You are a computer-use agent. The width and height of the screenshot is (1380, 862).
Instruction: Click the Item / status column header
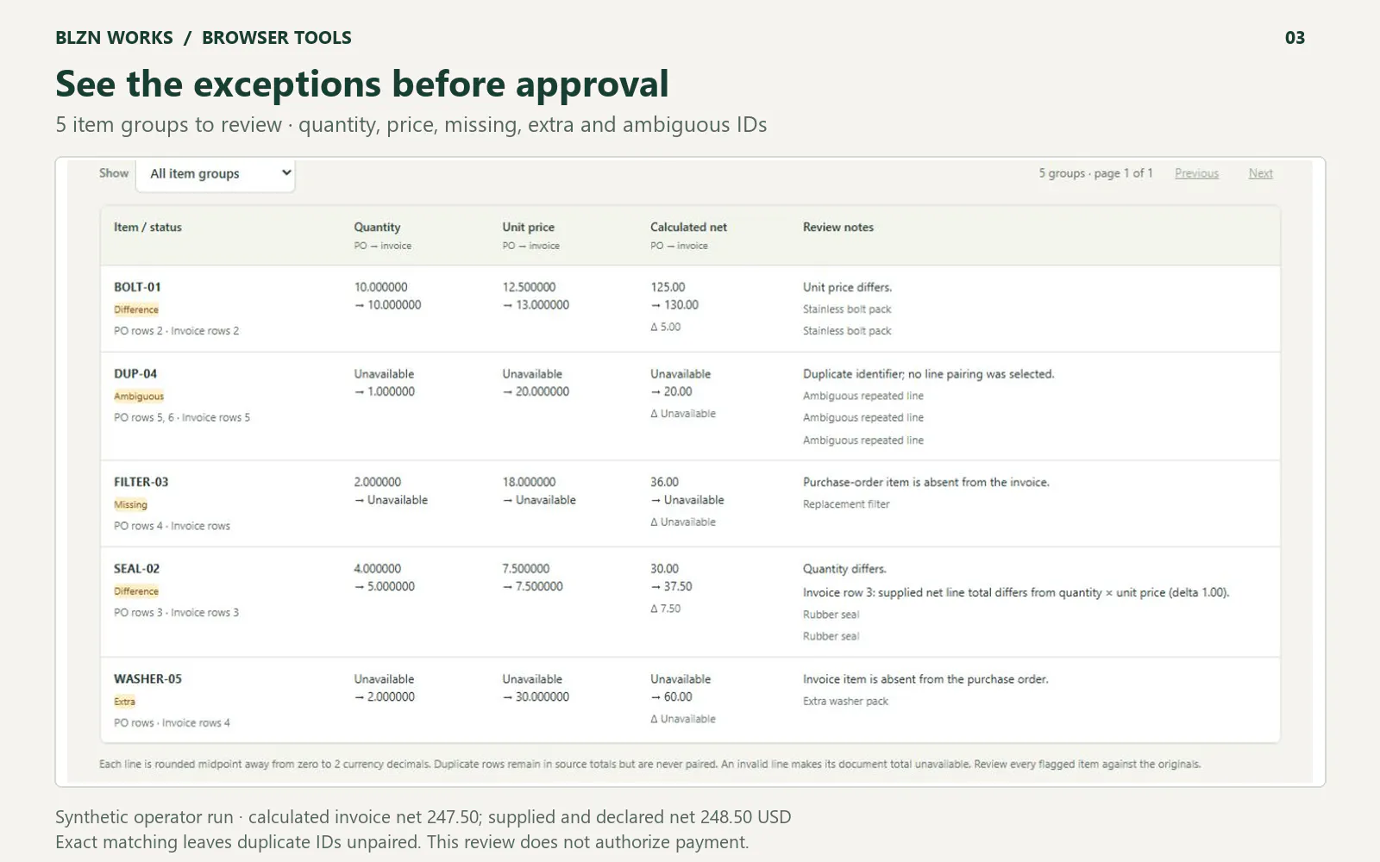pyautogui.click(x=147, y=228)
